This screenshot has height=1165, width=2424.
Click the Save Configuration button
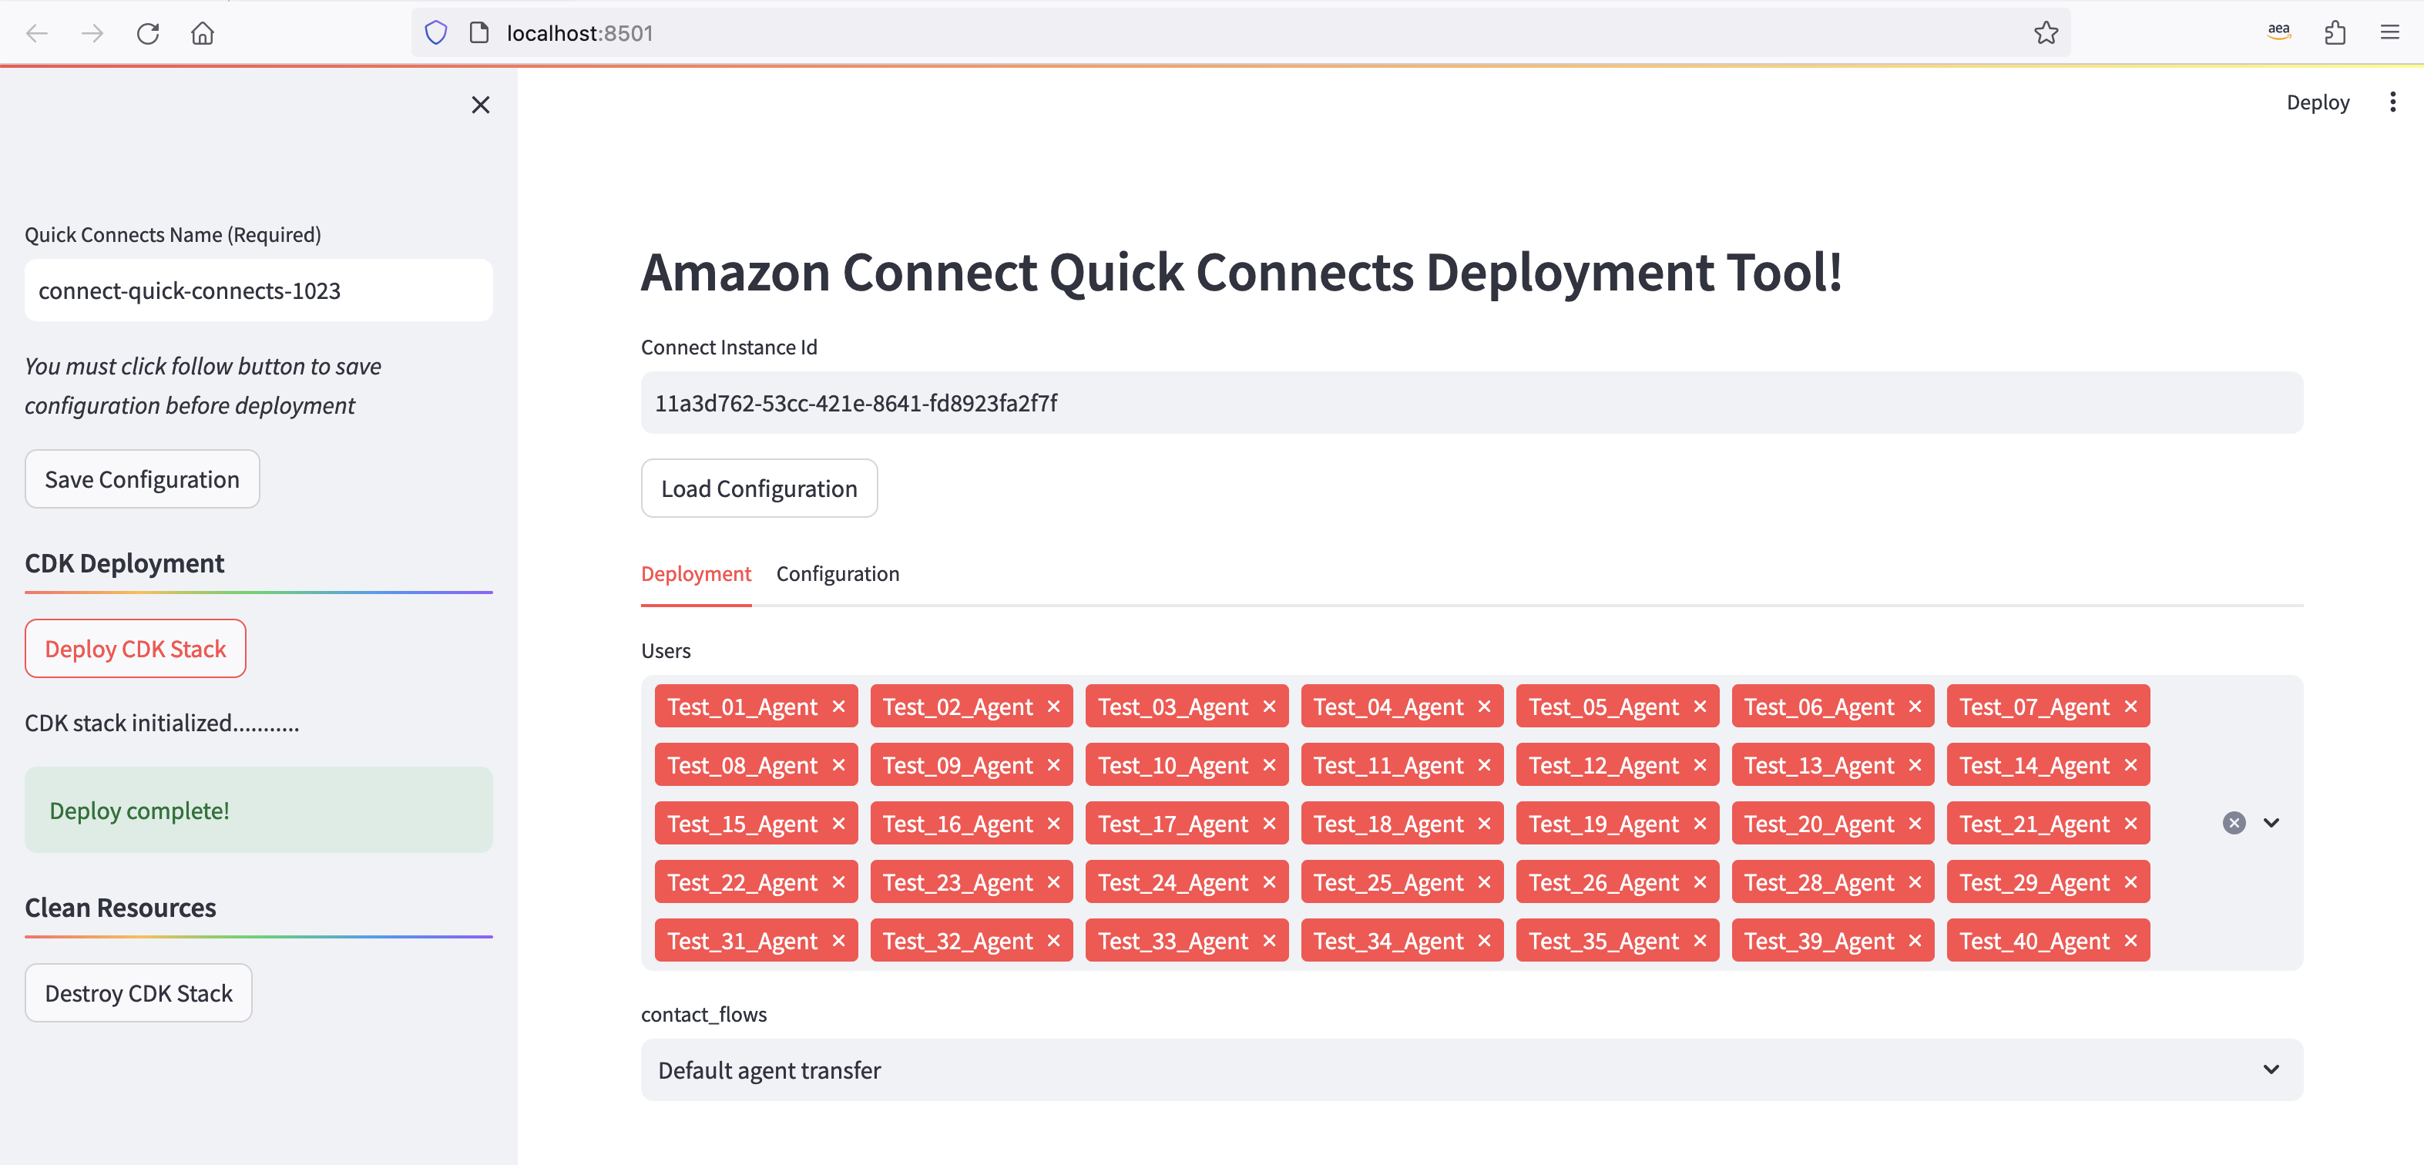click(142, 479)
